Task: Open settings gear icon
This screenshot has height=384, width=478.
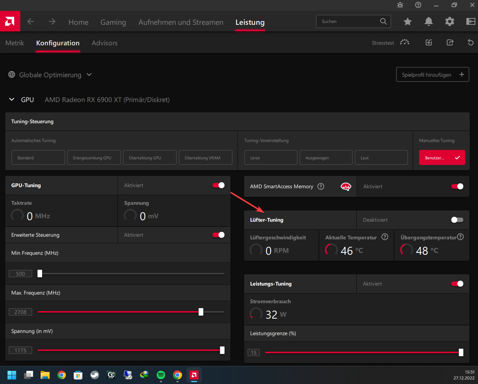Action: coord(449,22)
